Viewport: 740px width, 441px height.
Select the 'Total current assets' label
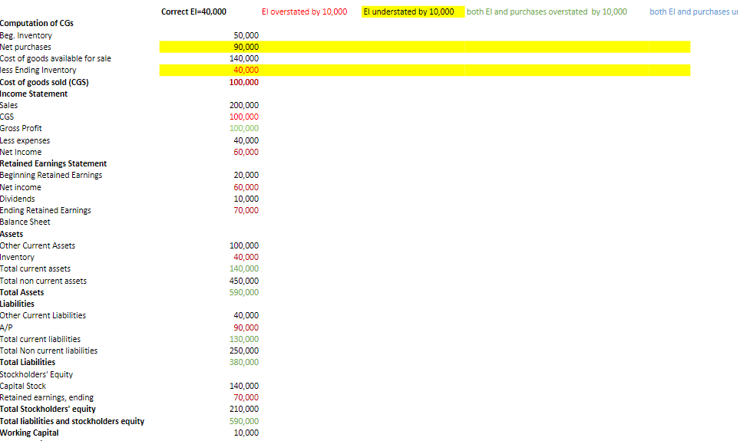click(x=35, y=269)
